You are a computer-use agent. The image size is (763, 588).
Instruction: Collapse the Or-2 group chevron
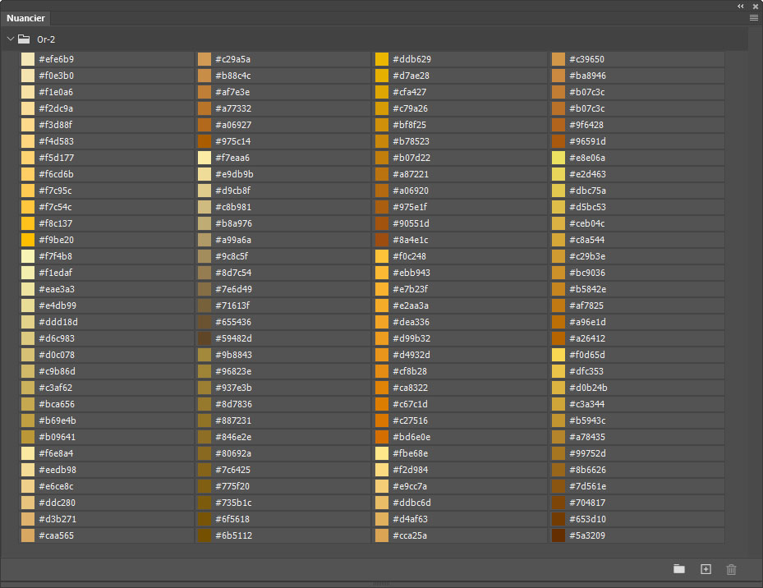[x=10, y=39]
